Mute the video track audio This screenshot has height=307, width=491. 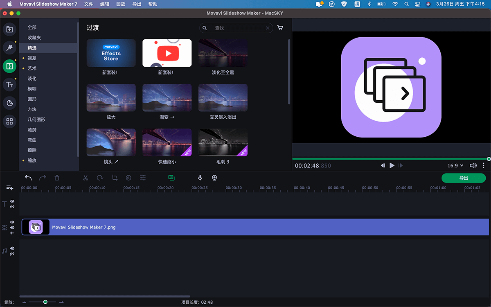tap(12, 228)
